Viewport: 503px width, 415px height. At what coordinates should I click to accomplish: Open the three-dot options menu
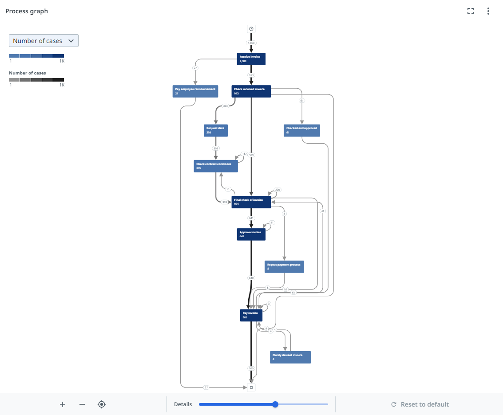pos(488,11)
